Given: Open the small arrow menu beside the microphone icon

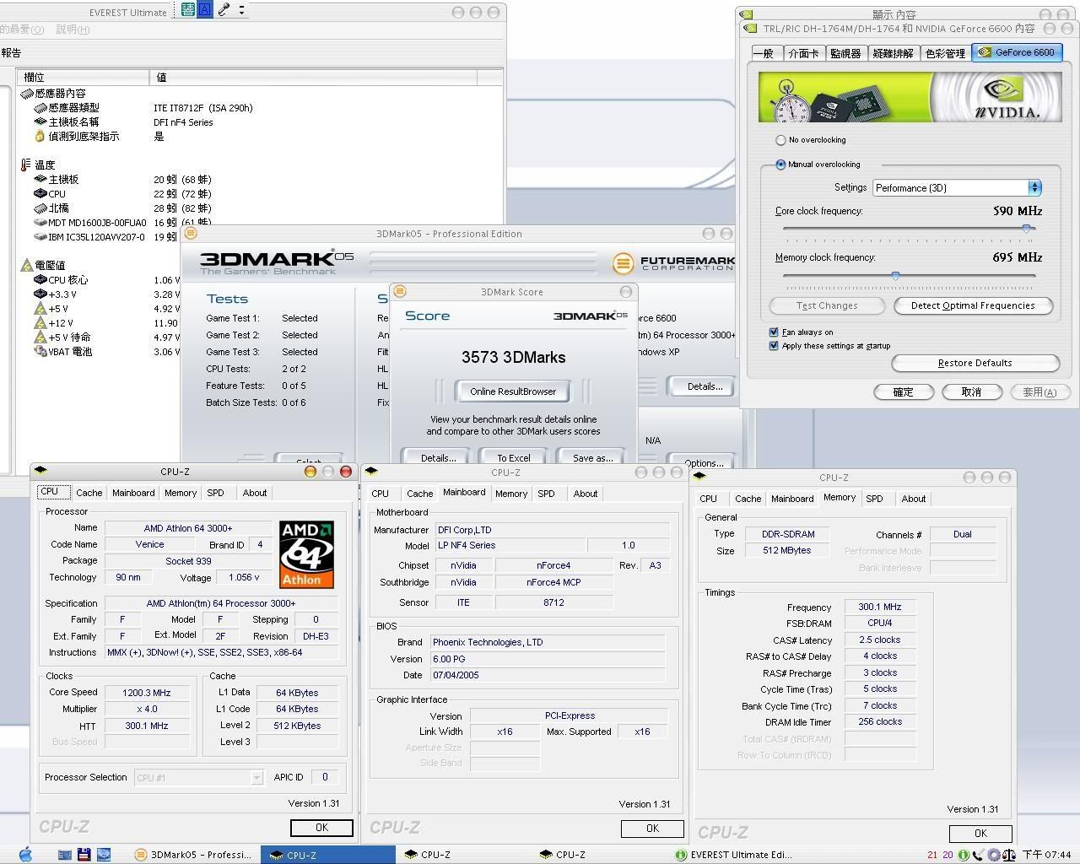Looking at the screenshot, I should point(241,11).
